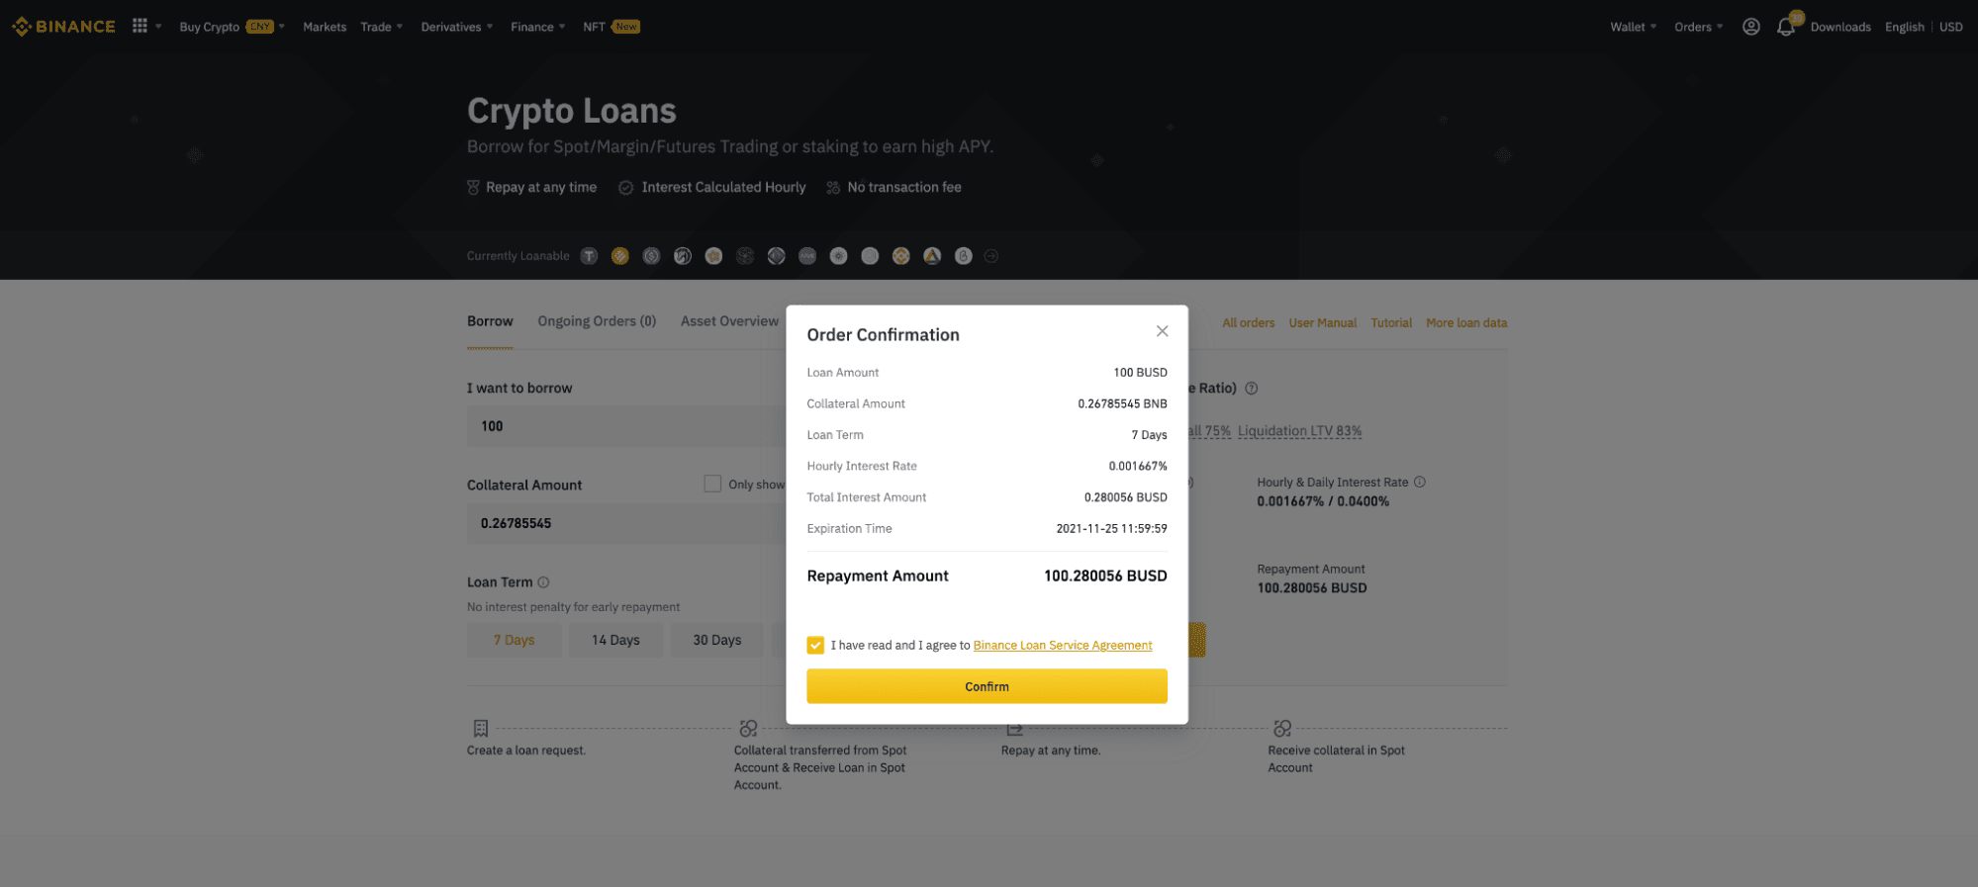
Task: Select the AAVE loanable coin icon
Action: [x=807, y=256]
